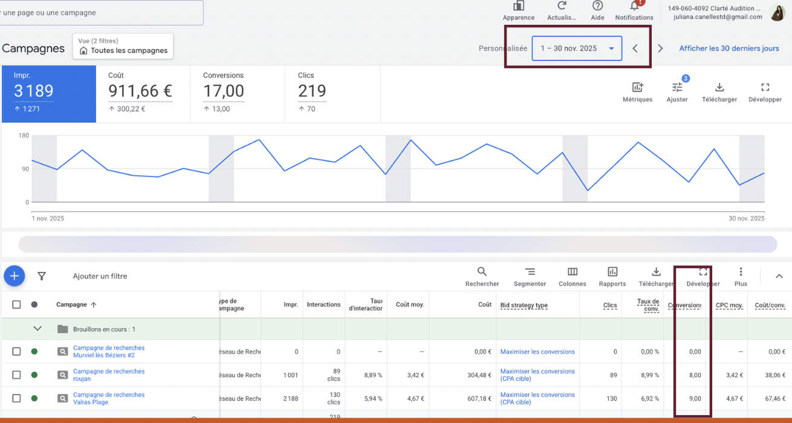Image resolution: width=792 pixels, height=423 pixels.
Task: Click the blue plus add campaign button
Action: point(14,276)
